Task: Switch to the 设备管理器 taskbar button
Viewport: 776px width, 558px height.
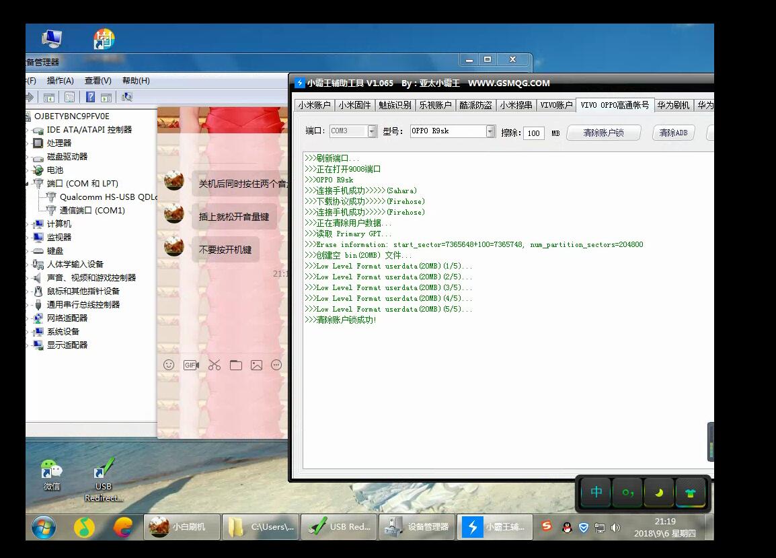Action: (x=417, y=527)
